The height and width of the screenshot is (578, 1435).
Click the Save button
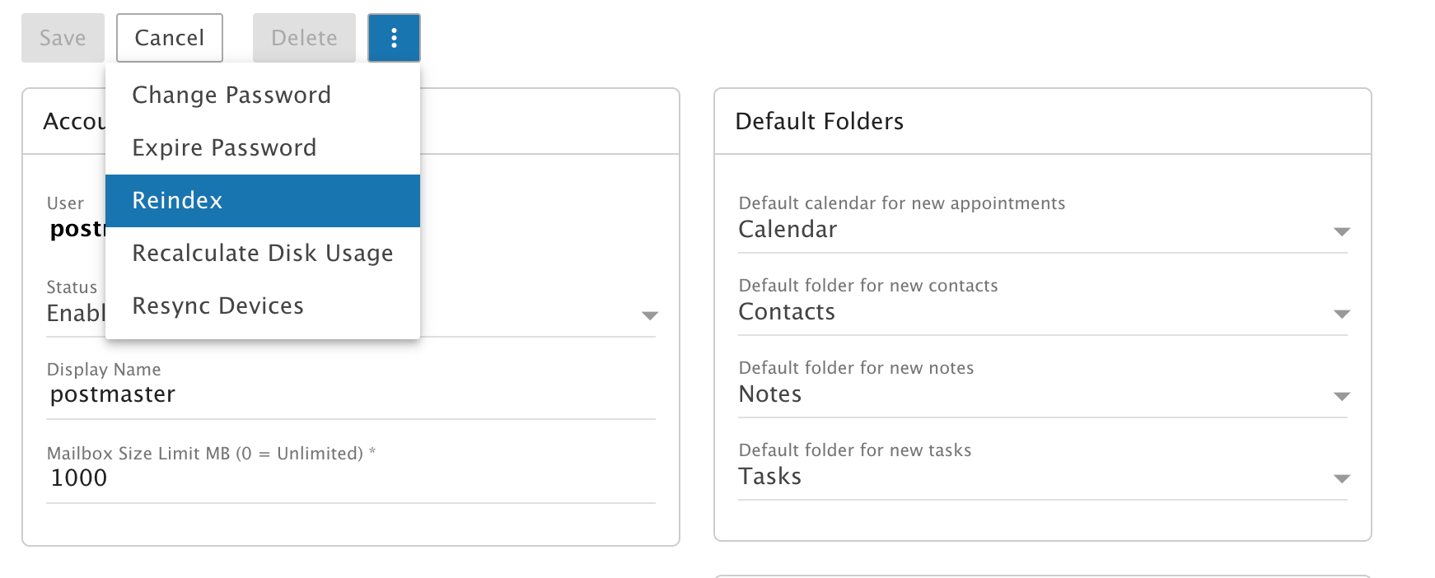(x=63, y=38)
